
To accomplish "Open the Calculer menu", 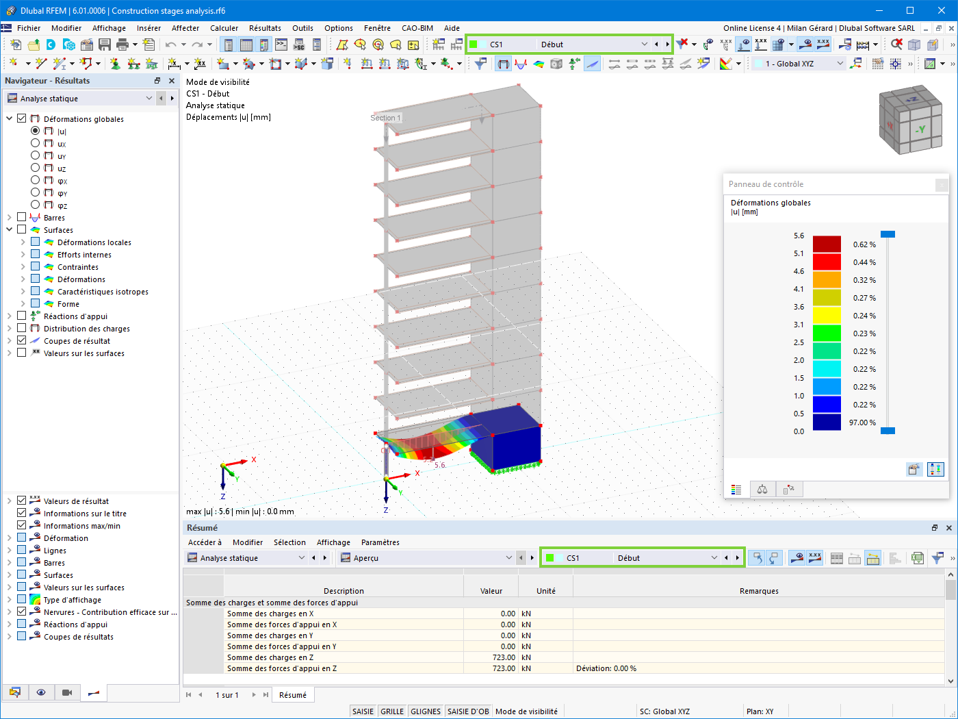I will click(x=224, y=28).
